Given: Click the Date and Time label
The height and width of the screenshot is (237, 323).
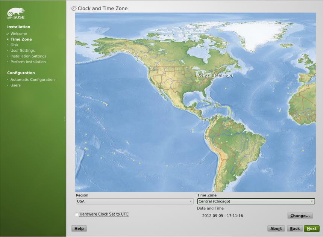Looking at the screenshot, I should [x=210, y=208].
